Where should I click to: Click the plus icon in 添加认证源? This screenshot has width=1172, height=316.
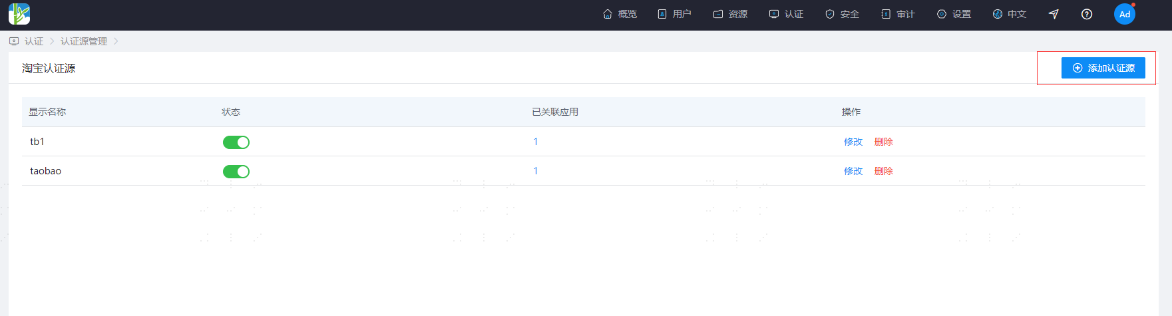click(x=1077, y=68)
